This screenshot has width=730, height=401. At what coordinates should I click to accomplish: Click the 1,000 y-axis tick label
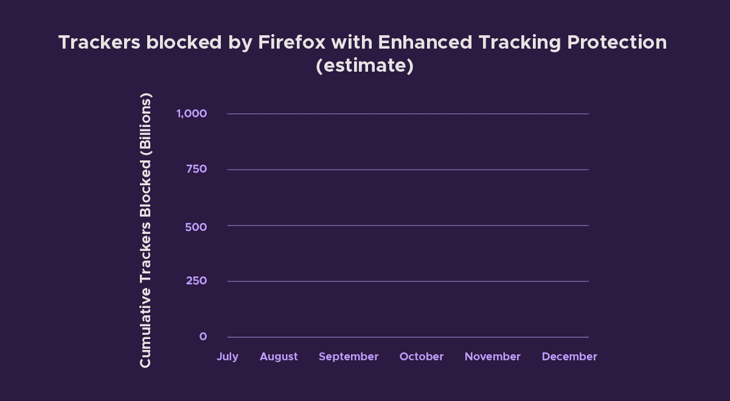[x=192, y=114]
